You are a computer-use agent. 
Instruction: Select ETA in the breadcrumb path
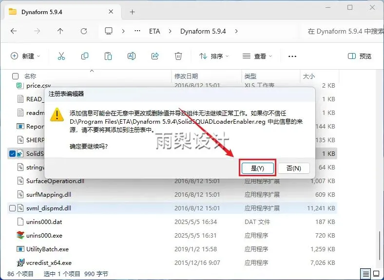154,31
